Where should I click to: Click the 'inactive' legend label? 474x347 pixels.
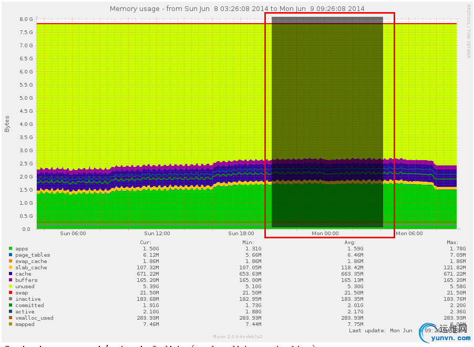tap(28, 299)
